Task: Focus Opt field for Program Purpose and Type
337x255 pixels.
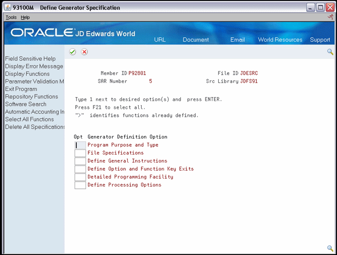Action: tap(80, 145)
